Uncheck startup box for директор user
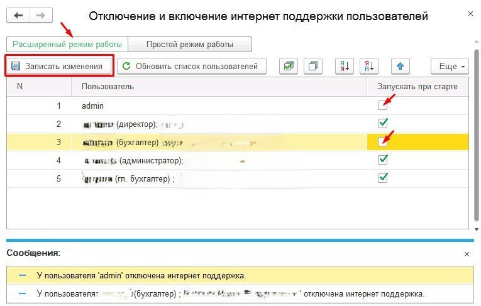 coord(382,123)
